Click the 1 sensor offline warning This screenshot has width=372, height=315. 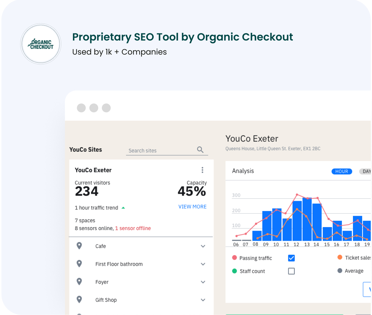[133, 228]
